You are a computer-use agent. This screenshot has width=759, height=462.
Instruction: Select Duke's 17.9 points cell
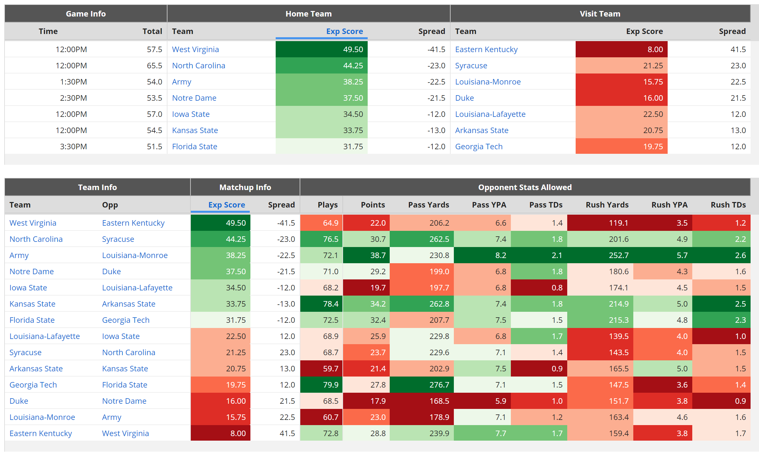[x=366, y=401]
